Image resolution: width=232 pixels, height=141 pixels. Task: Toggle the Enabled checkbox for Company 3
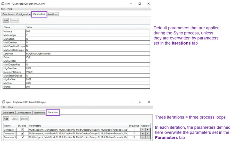click(22, 137)
